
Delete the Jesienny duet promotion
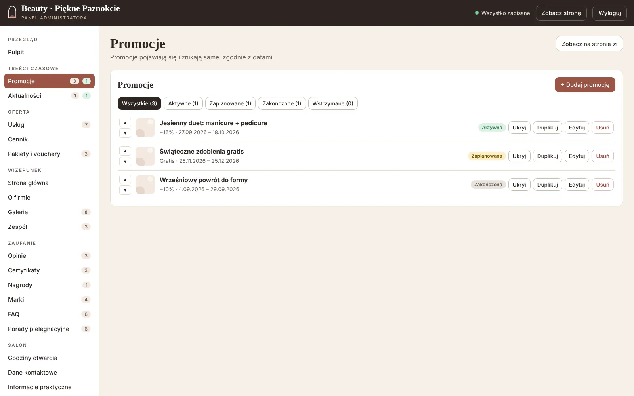[603, 128]
